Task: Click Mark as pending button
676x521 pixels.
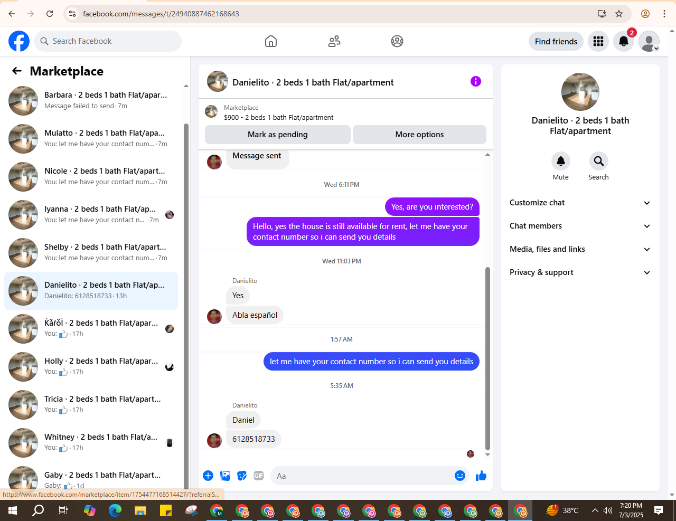Action: tap(278, 135)
